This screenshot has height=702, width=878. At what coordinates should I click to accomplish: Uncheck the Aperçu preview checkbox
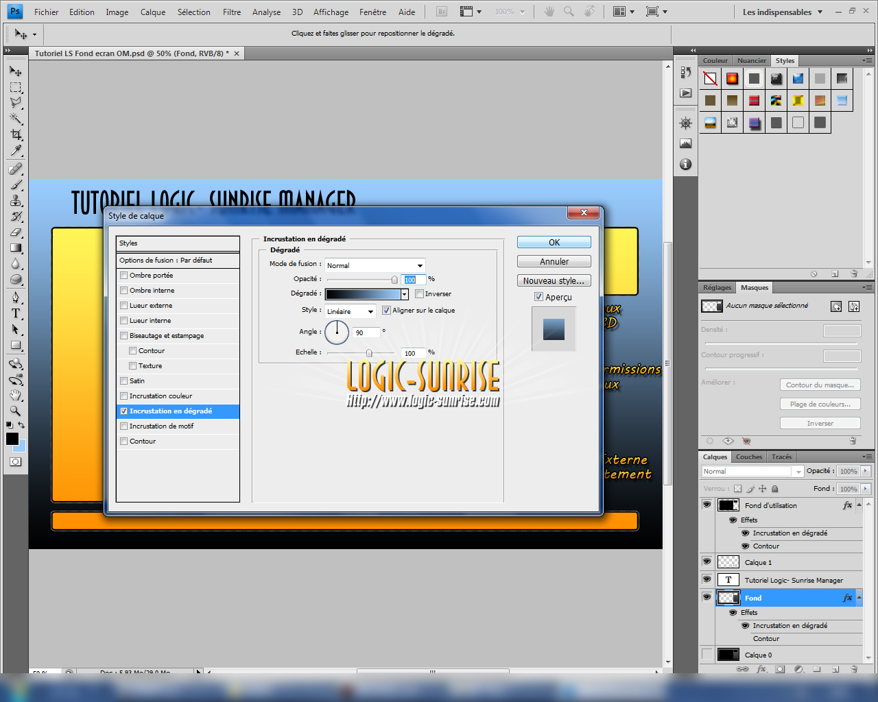[x=538, y=297]
